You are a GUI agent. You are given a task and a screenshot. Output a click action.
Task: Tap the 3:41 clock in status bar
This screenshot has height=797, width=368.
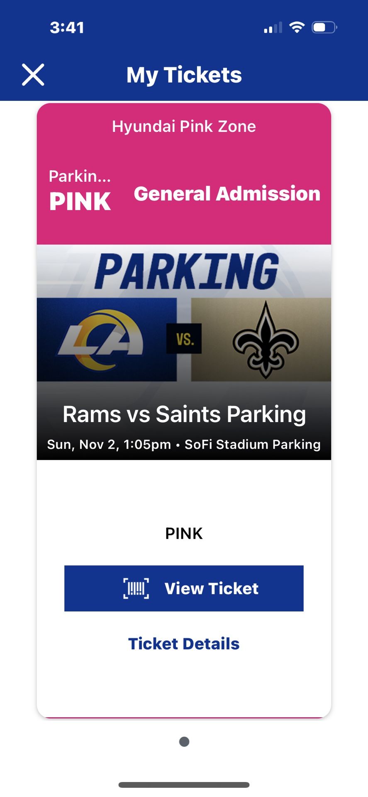[66, 27]
